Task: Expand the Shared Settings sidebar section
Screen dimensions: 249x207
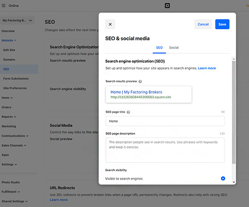Action: pos(14,201)
